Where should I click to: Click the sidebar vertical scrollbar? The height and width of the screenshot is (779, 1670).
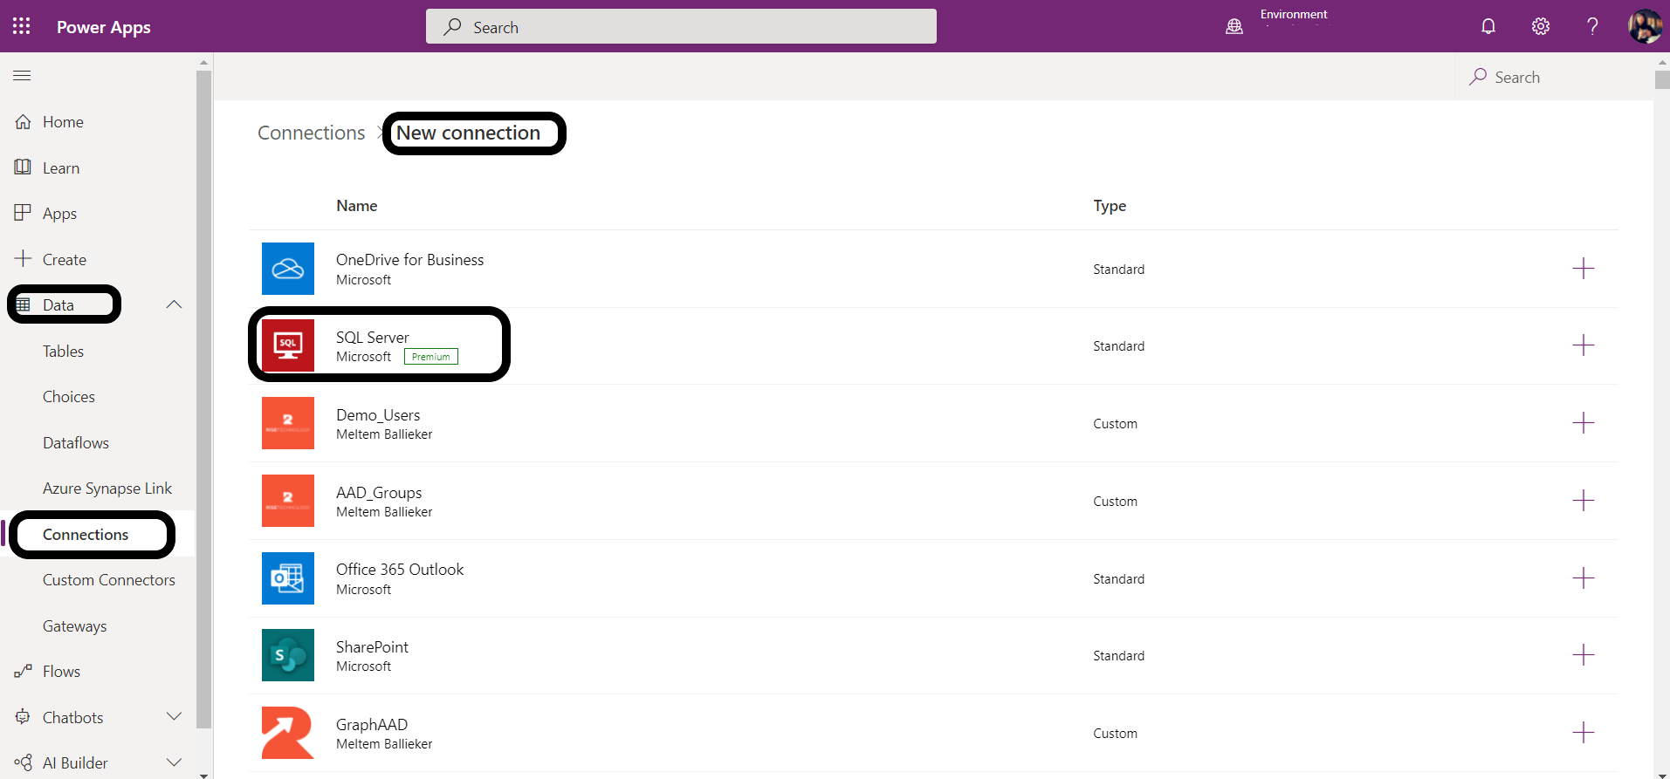[204, 393]
